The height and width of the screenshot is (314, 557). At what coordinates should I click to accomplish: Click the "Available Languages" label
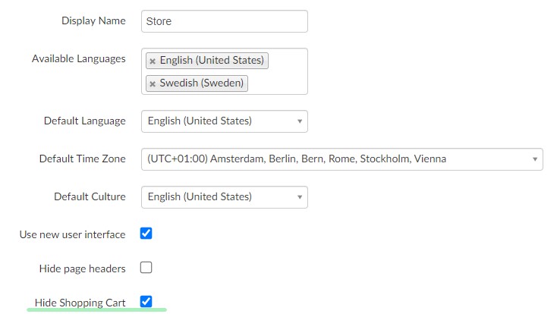coord(79,58)
